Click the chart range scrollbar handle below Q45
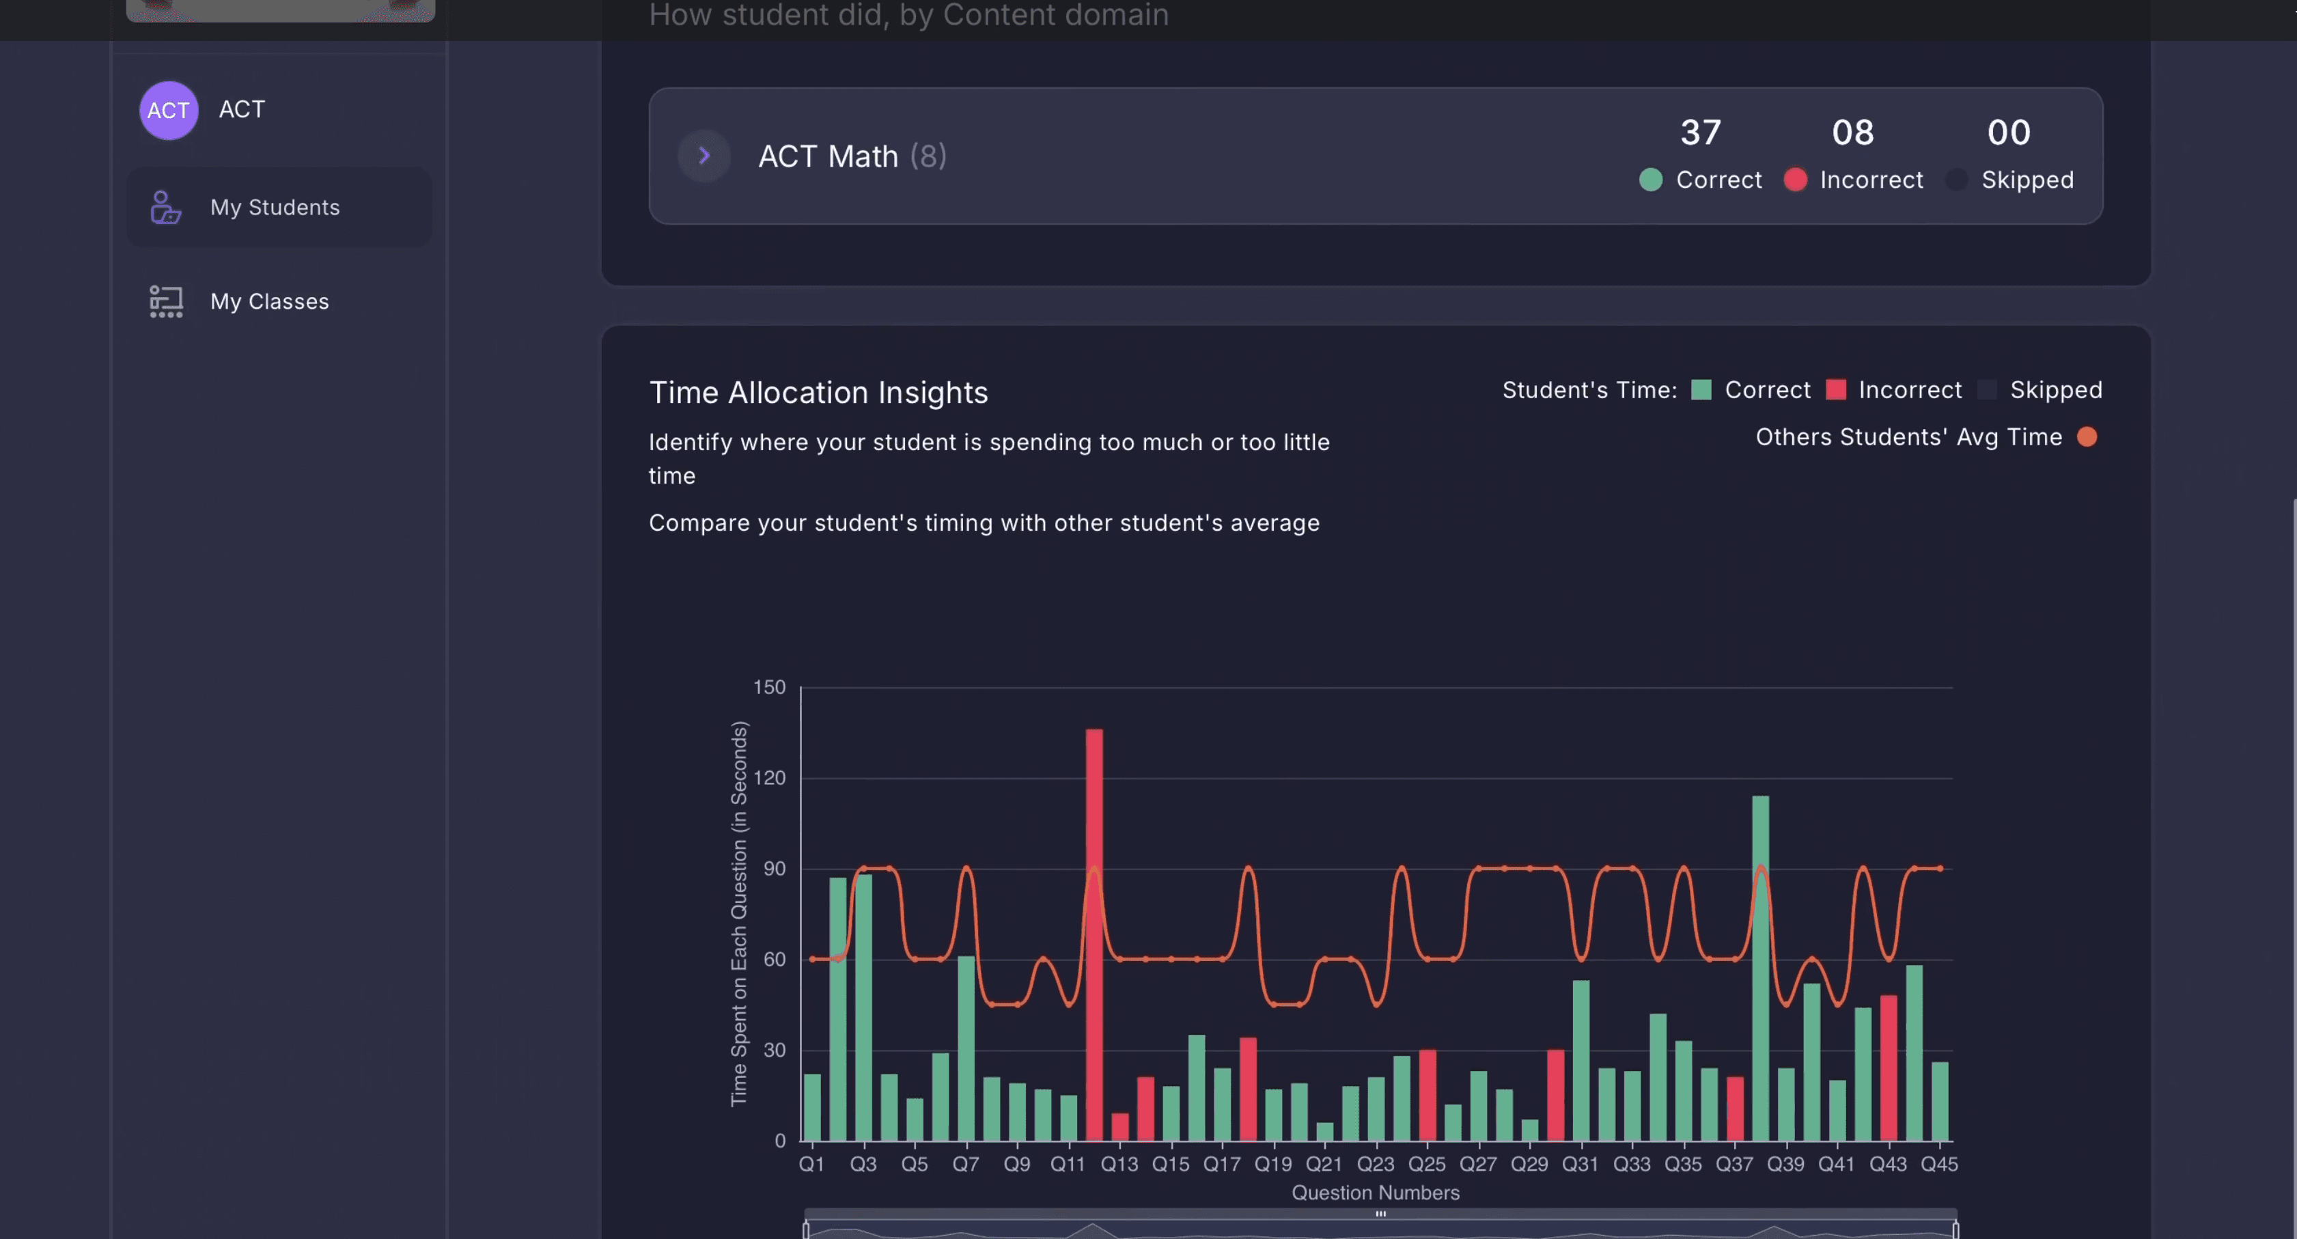 click(1380, 1213)
